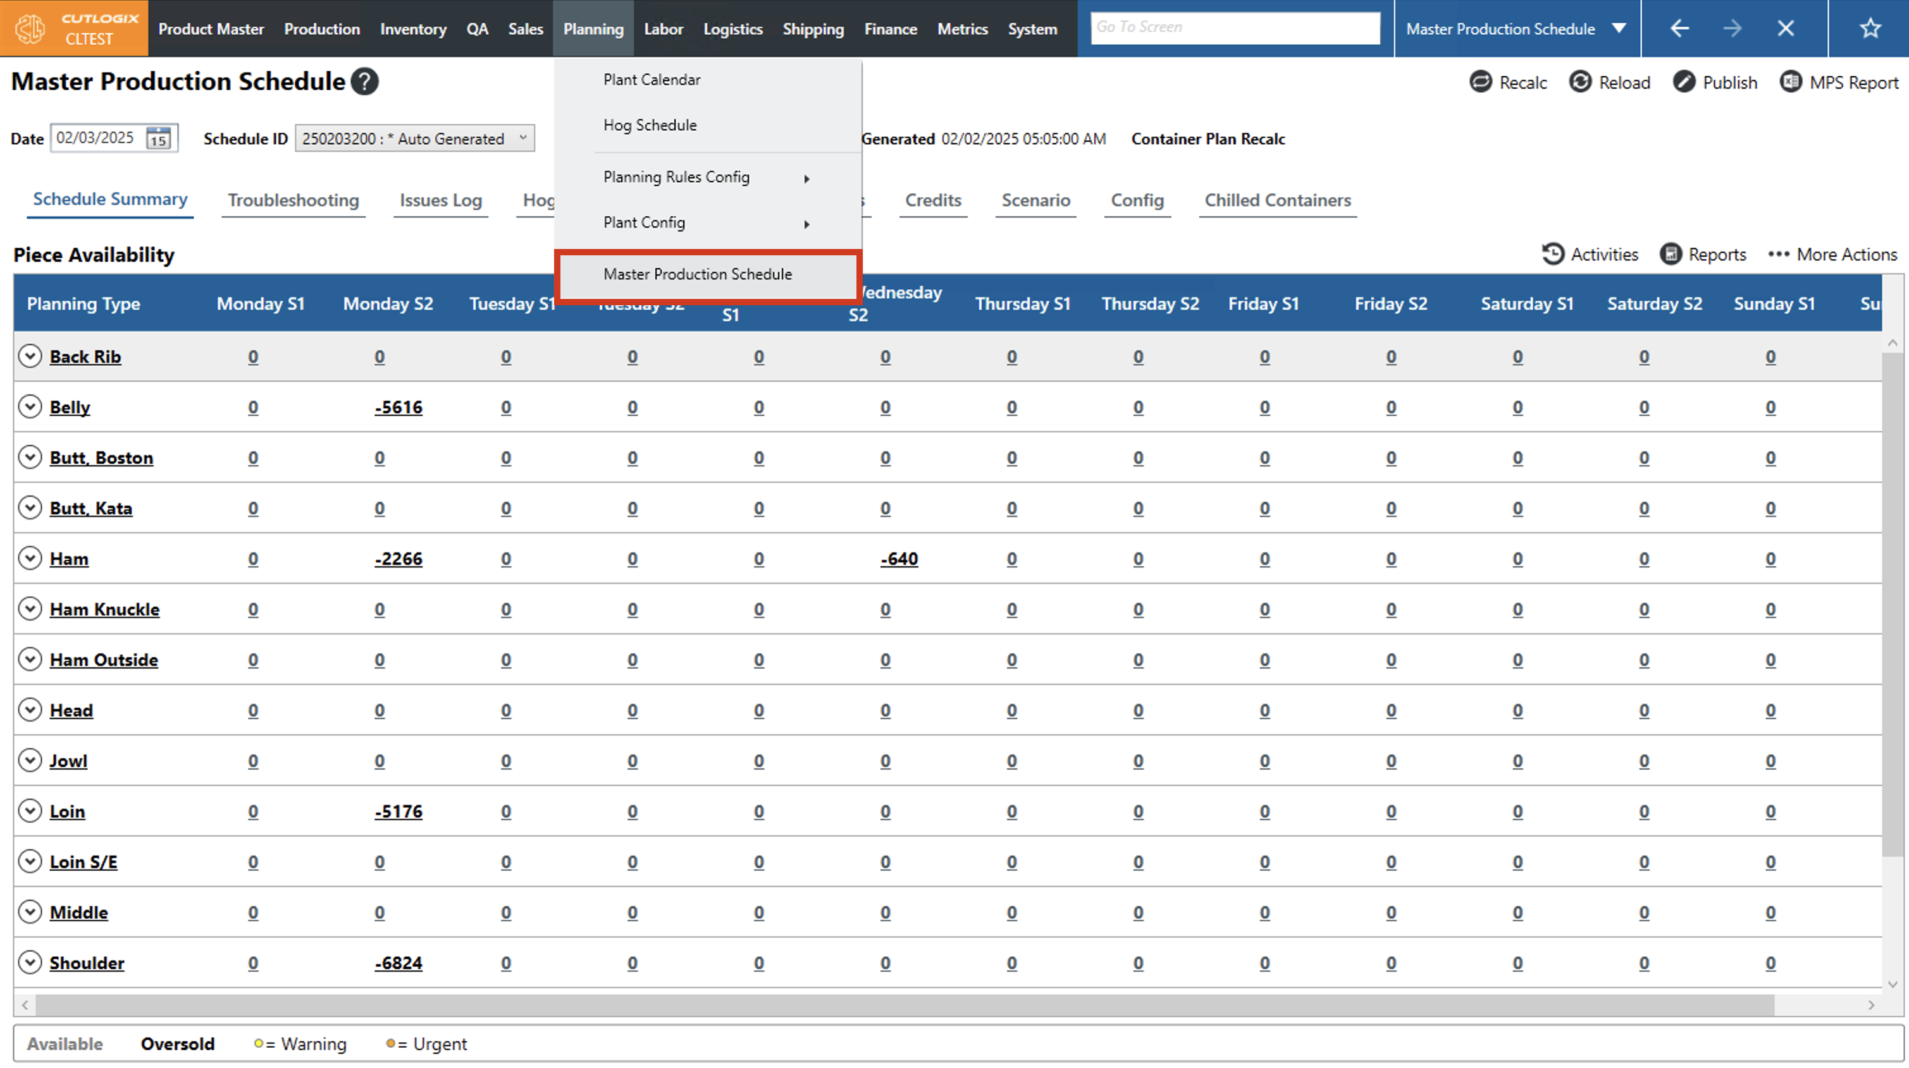The width and height of the screenshot is (1909, 1068).
Task: Open the Schedule ID dropdown
Action: pyautogui.click(x=414, y=138)
